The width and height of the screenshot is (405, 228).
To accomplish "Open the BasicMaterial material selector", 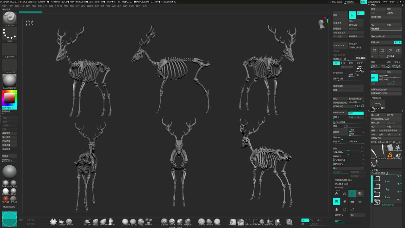I will (9, 82).
